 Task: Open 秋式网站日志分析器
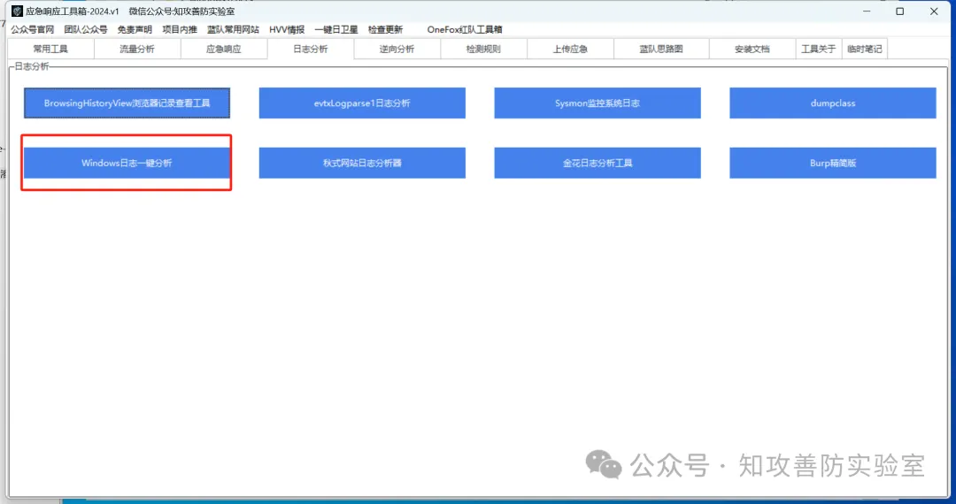tap(362, 163)
